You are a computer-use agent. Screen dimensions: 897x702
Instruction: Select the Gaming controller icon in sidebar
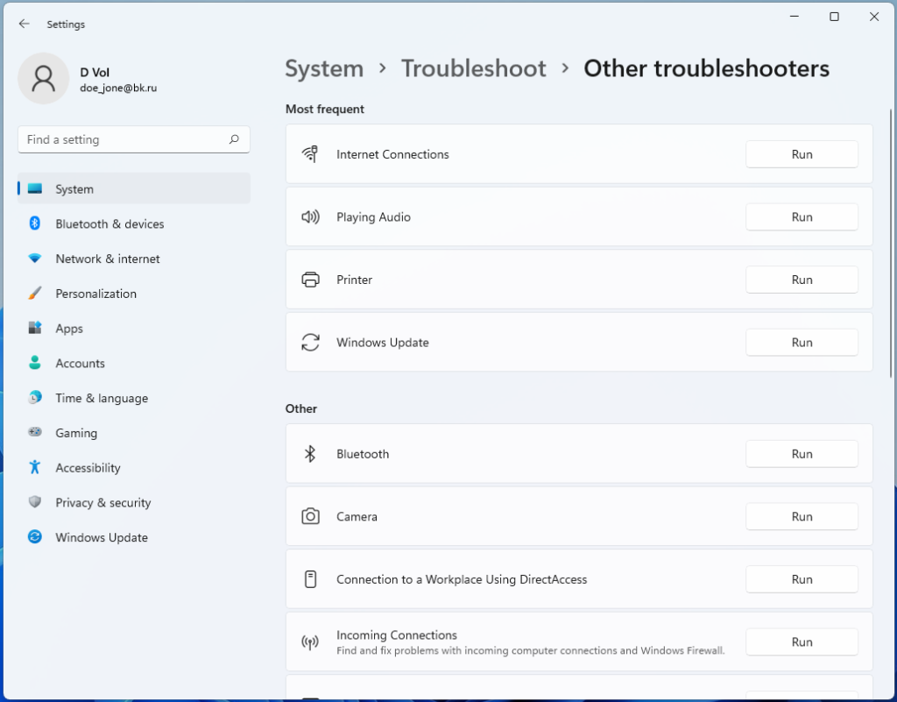pos(33,432)
